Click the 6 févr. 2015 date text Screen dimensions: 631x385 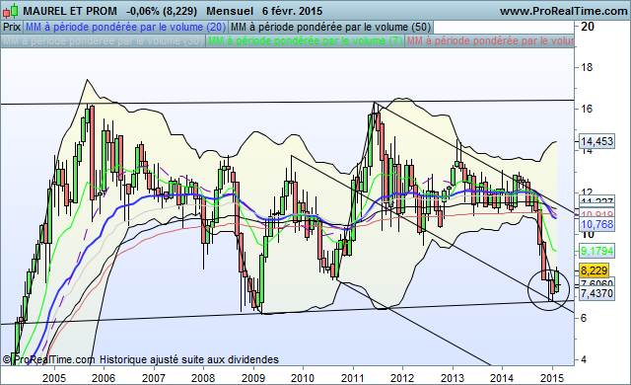point(292,11)
